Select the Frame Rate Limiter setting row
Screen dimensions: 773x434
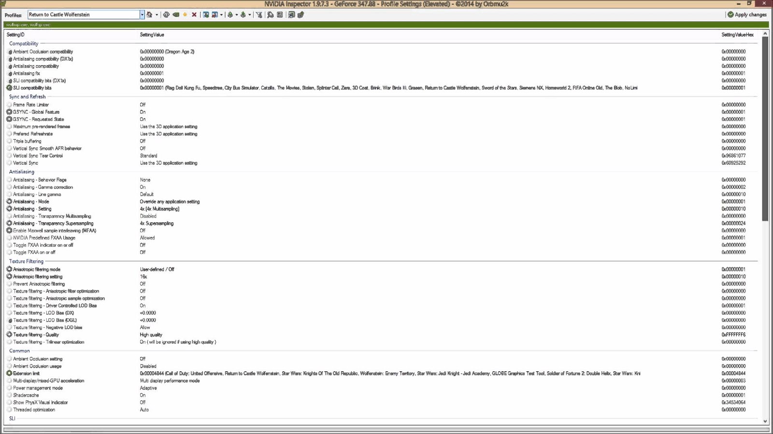(382, 105)
